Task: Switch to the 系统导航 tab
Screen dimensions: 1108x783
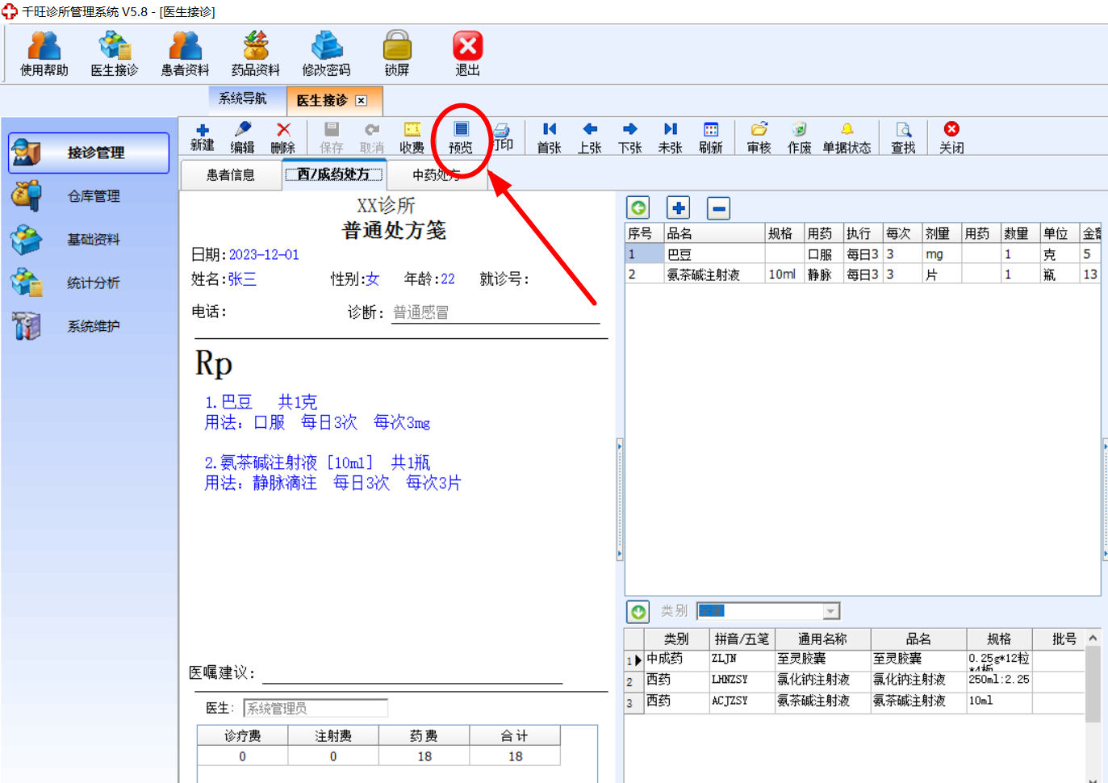Action: 243,98
